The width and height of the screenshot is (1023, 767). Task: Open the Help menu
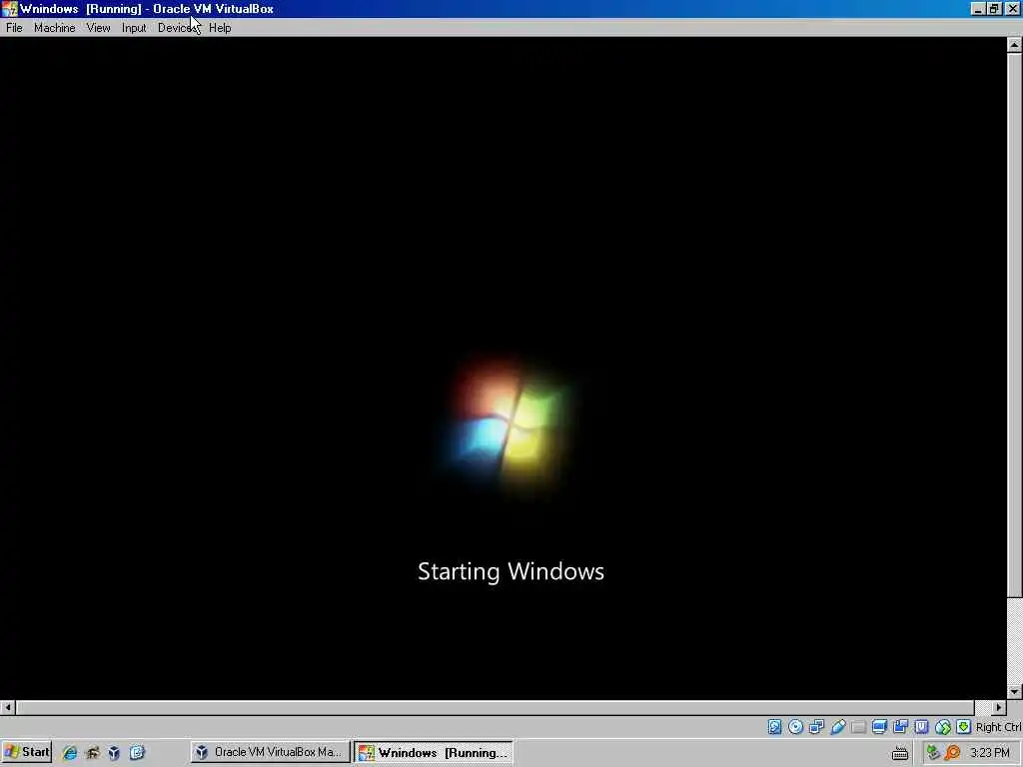(220, 28)
